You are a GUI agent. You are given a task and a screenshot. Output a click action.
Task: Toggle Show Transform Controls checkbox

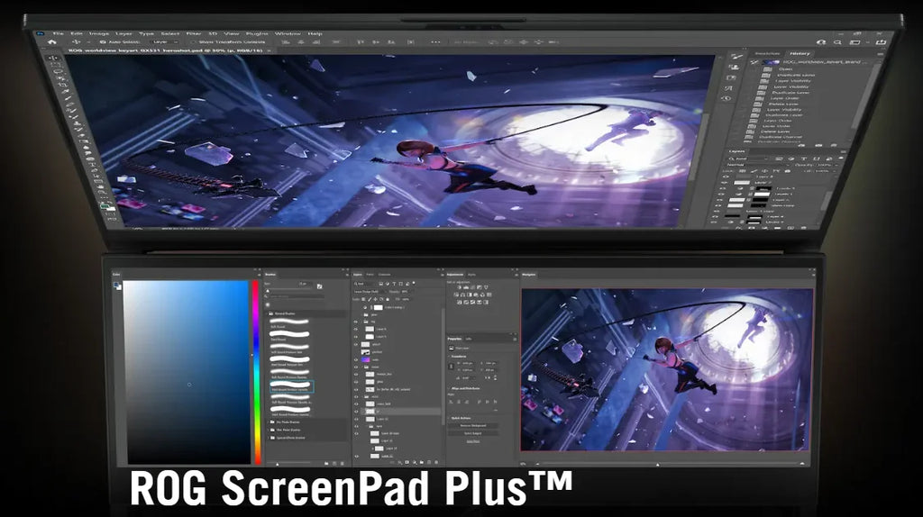click(x=193, y=41)
